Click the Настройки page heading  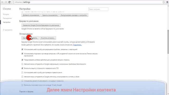(25, 9)
